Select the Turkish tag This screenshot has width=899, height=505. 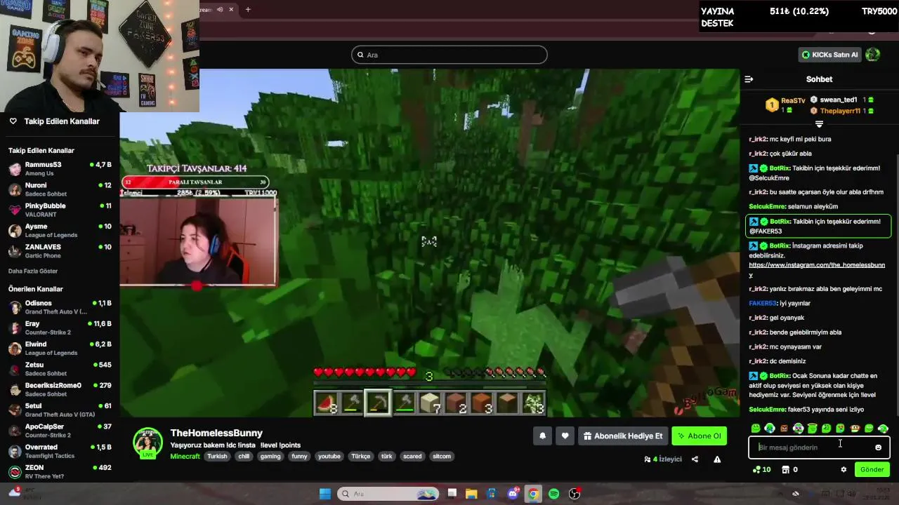[x=217, y=456]
